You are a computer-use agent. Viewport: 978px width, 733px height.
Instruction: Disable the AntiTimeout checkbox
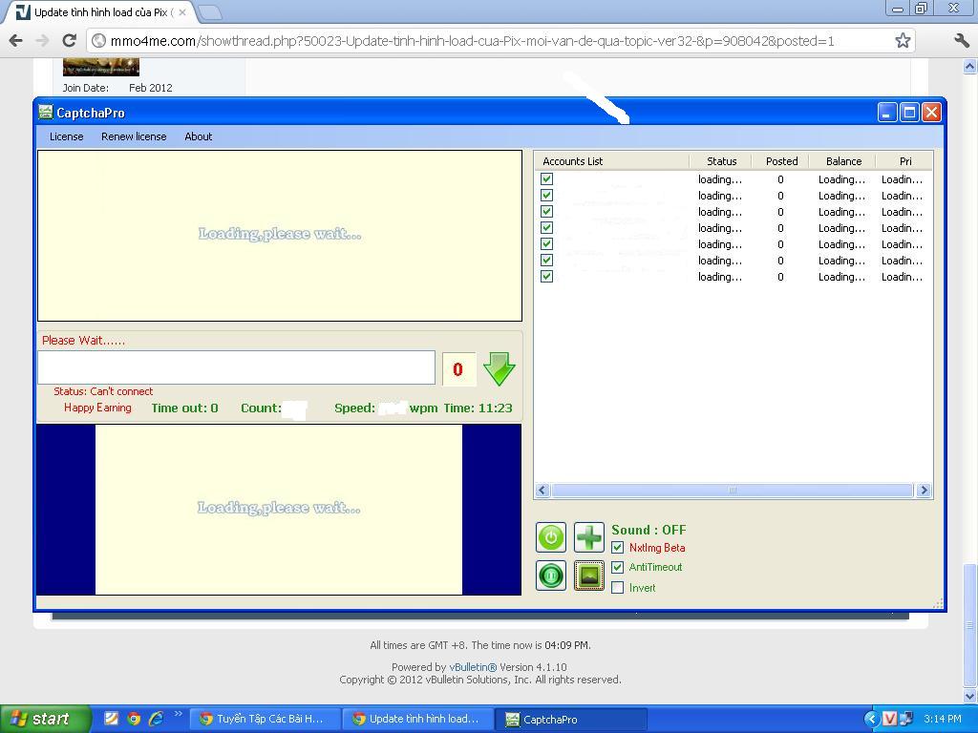tap(618, 567)
